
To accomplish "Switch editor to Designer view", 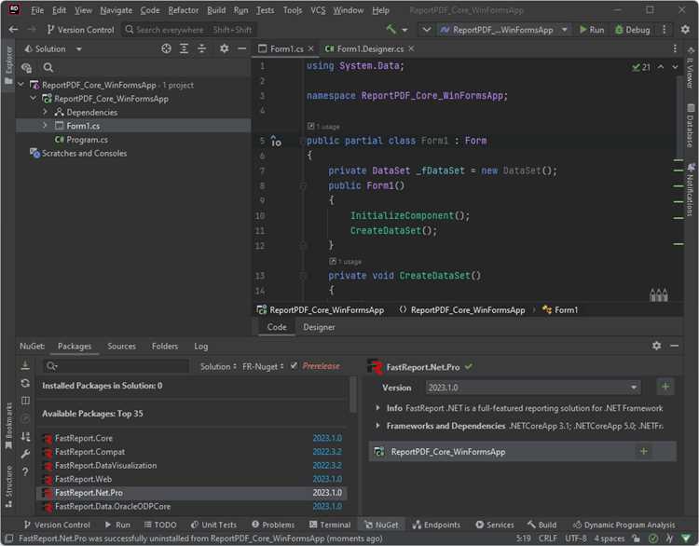I will pyautogui.click(x=319, y=327).
